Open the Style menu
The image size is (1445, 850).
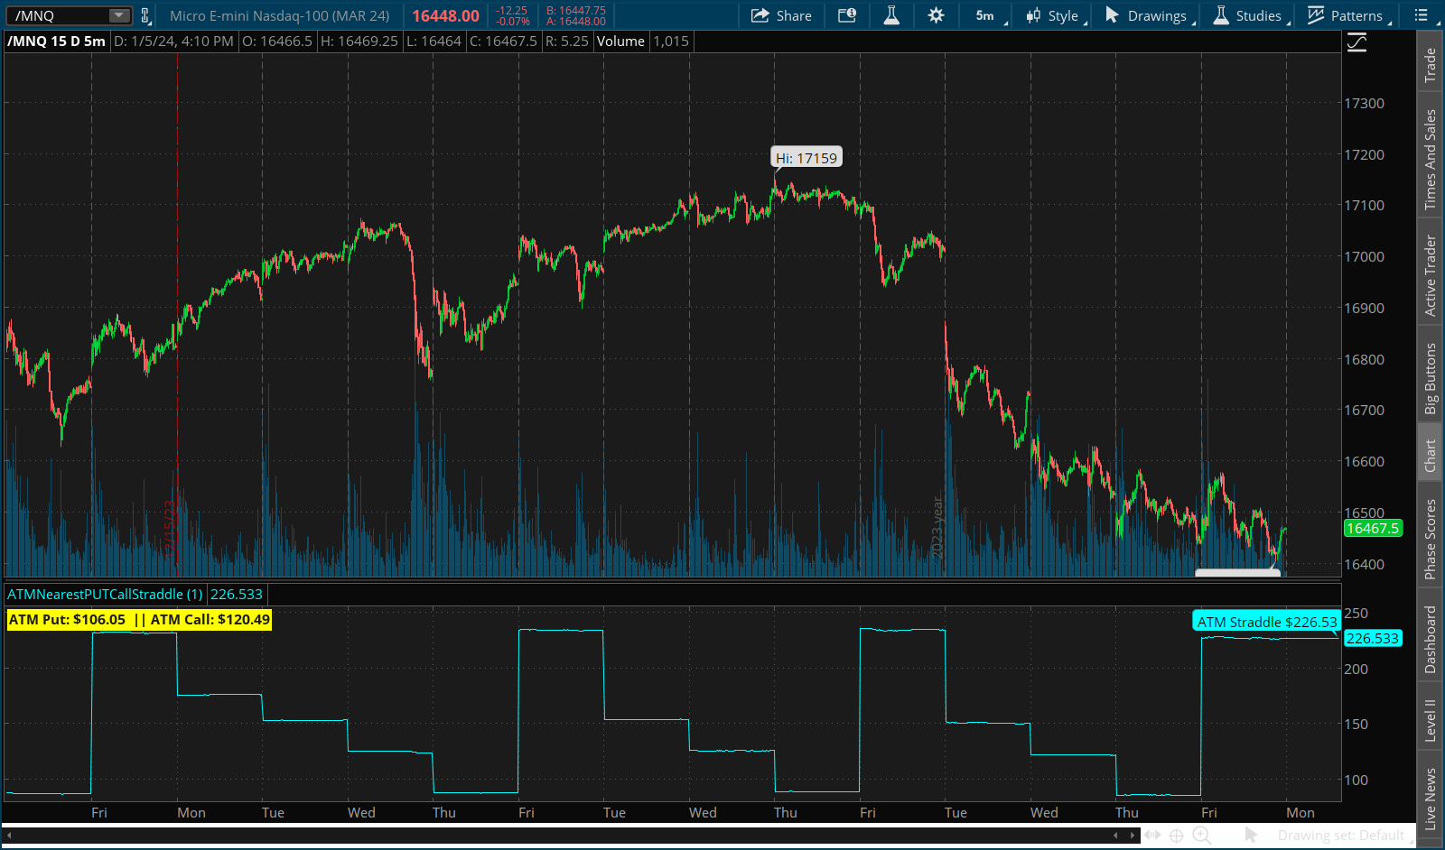1053,15
